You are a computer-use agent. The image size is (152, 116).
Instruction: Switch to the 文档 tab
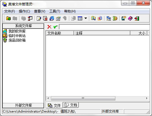[71, 105]
